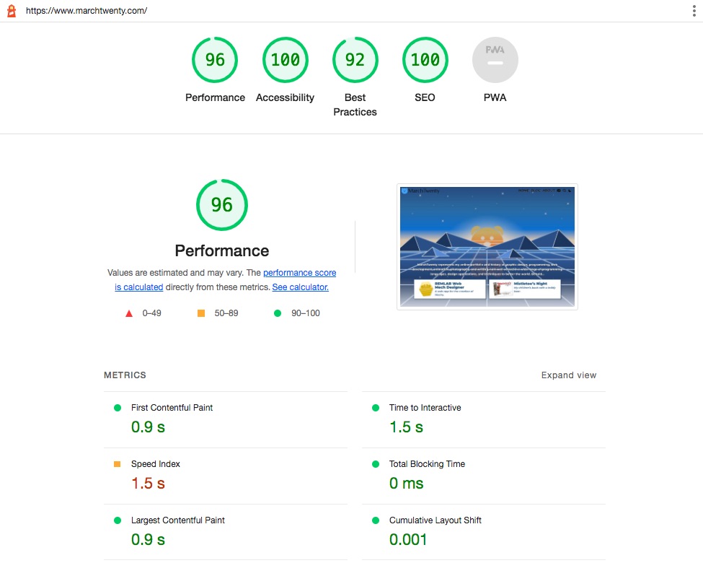
Task: Select the 'Accessibility' category label
Action: pos(285,97)
